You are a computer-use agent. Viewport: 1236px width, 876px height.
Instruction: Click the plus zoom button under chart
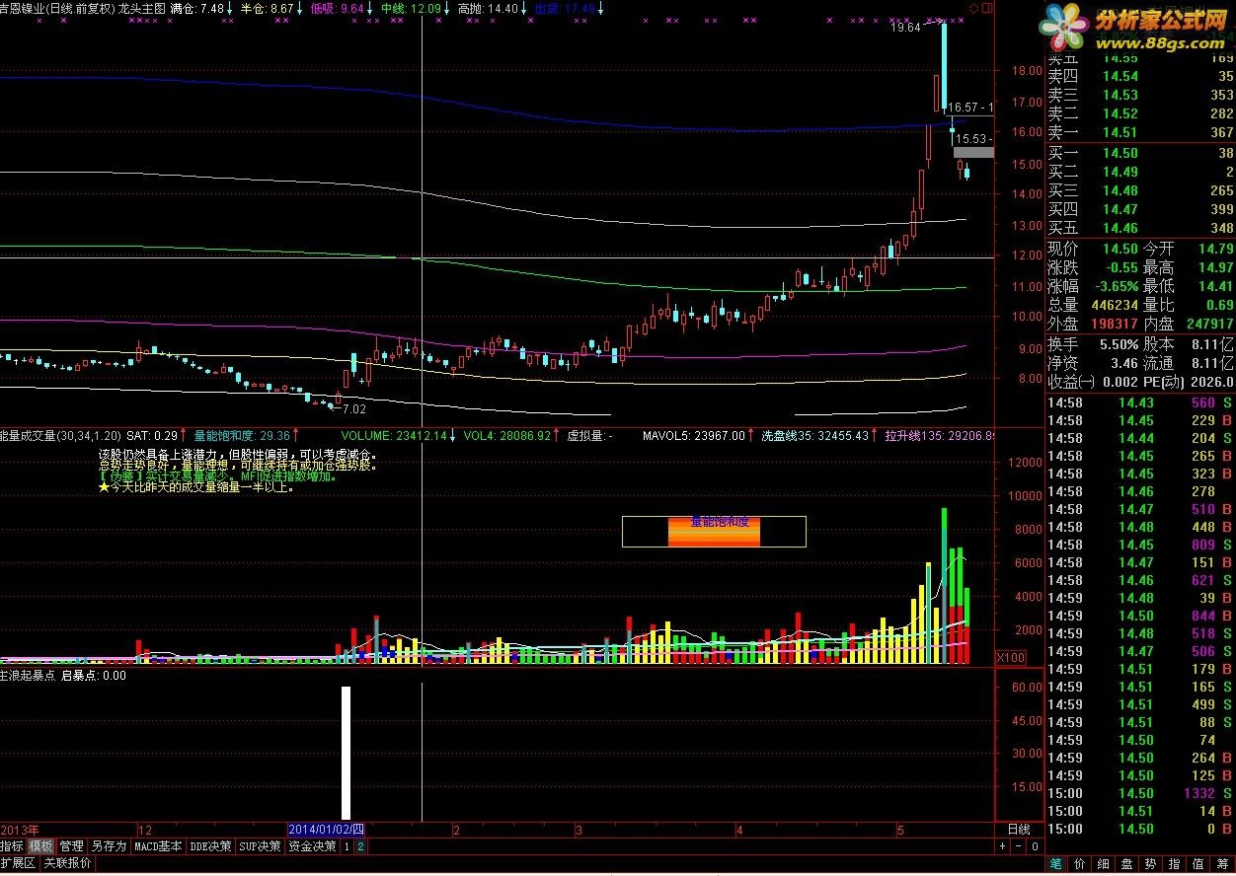[x=1002, y=845]
